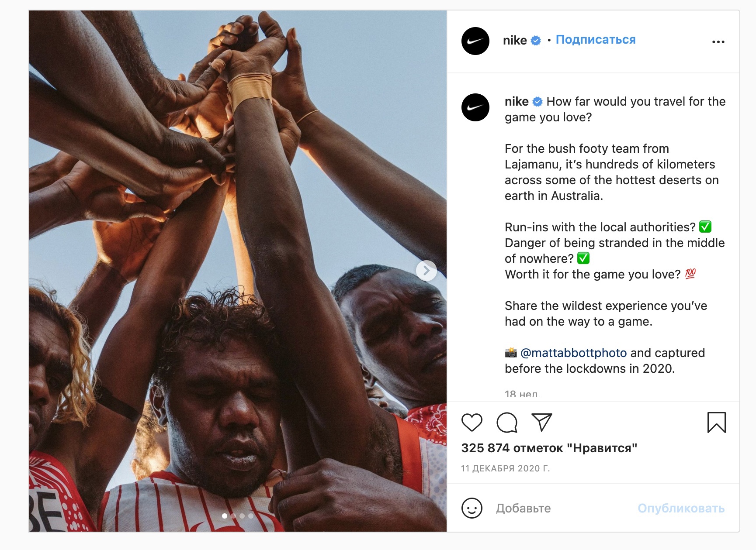Click the Подписаться follow link
756x550 pixels.
click(595, 40)
